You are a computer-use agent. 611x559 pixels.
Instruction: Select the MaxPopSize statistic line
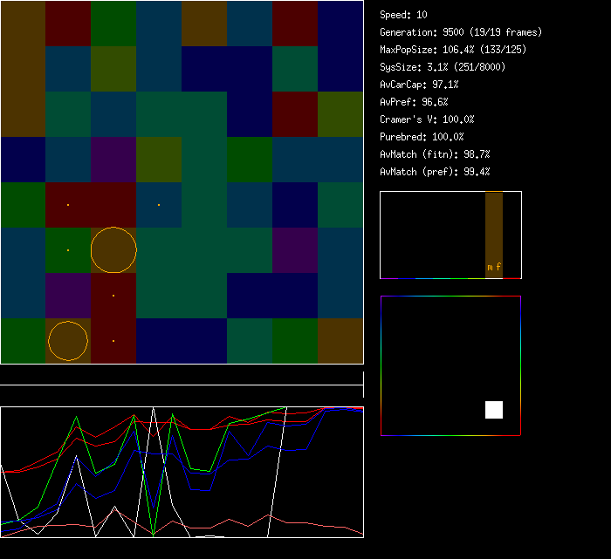pos(453,50)
